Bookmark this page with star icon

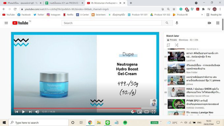174,9
